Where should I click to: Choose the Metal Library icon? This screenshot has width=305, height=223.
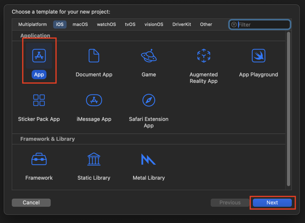[148, 159]
